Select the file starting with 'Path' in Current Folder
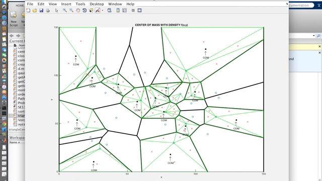 point(19,99)
